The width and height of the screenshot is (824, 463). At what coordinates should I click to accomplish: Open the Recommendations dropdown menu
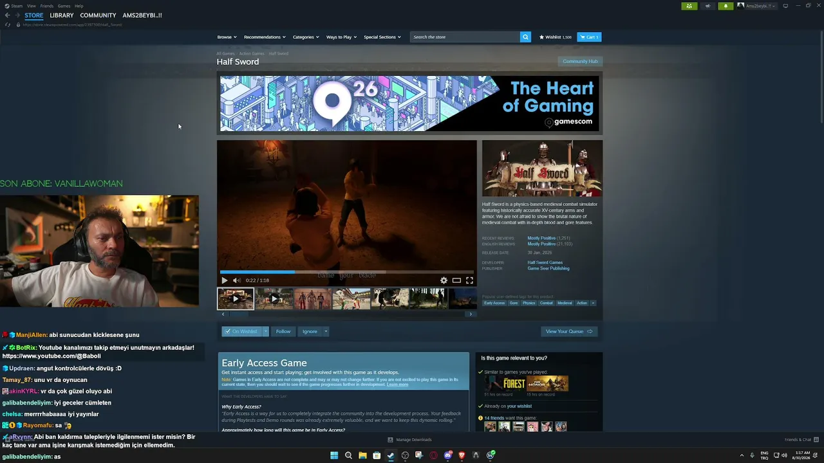click(265, 37)
